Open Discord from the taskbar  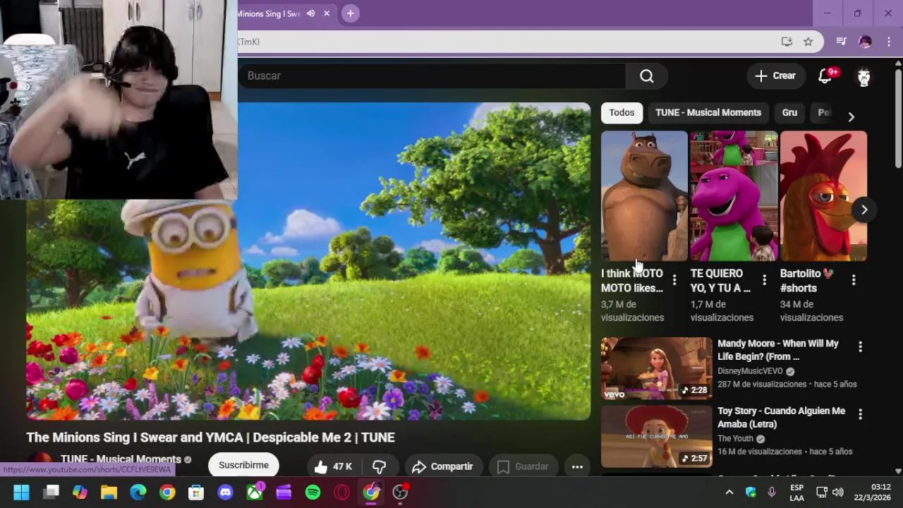226,492
